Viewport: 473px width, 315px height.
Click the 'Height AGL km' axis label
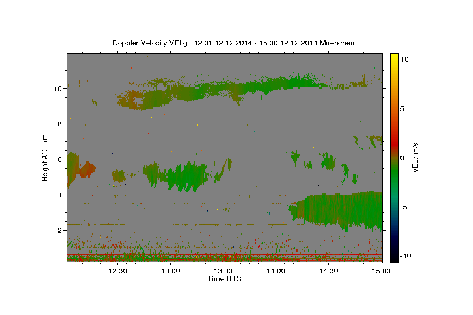pyautogui.click(x=45, y=157)
